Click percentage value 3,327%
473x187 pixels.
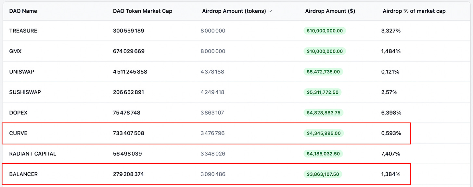(391, 31)
